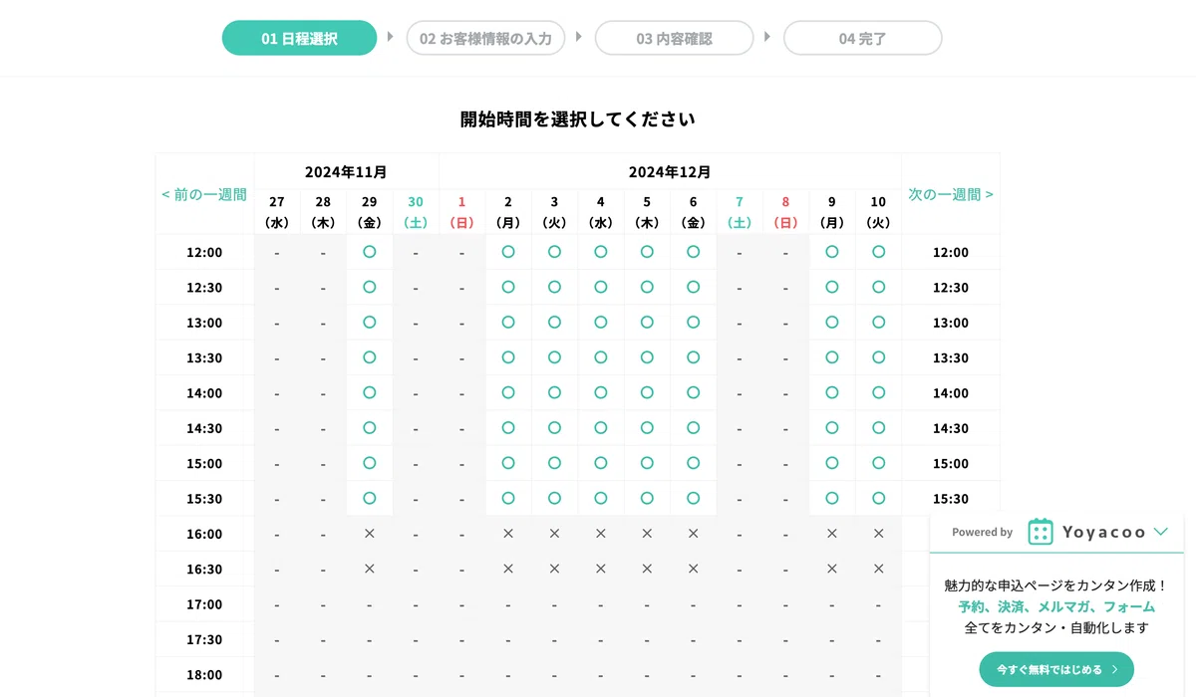
Task: Click the 予約、決済、メルマガ、フォーム text
Action: coord(1056,606)
